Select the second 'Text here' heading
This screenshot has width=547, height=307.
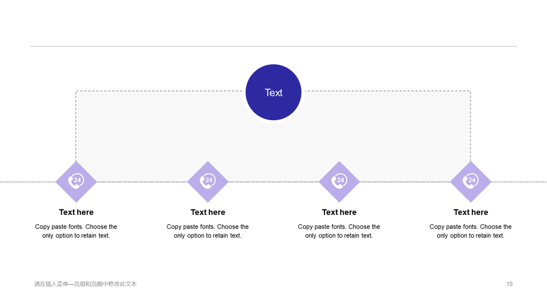208,212
